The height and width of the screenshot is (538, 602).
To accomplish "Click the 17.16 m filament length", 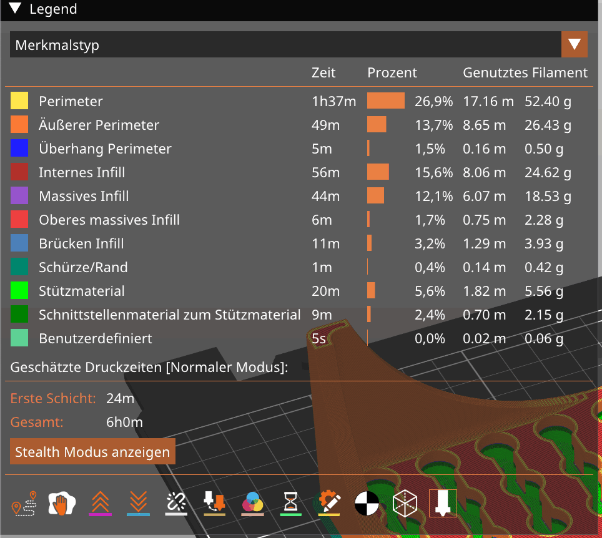I will tap(488, 101).
